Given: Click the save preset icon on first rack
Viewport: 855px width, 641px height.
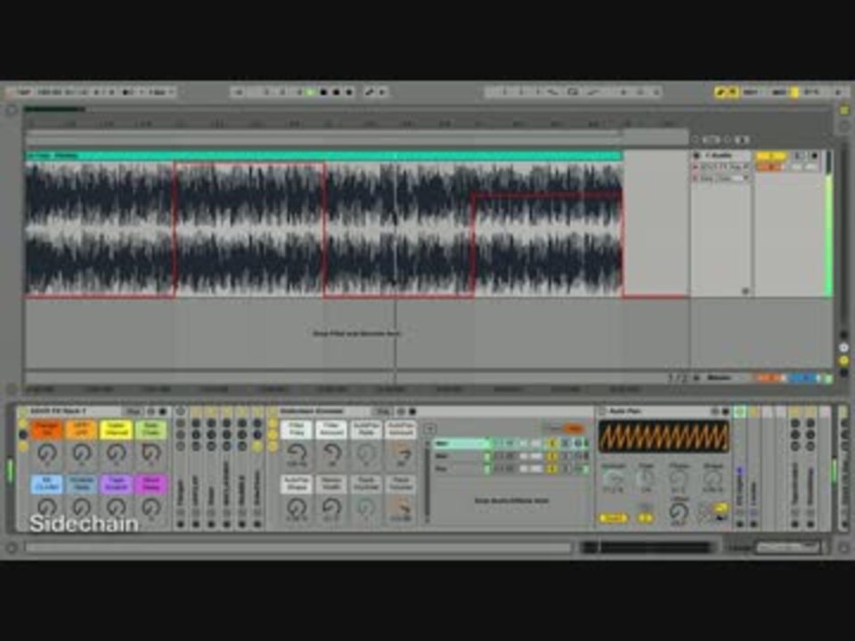Looking at the screenshot, I should tap(162, 411).
